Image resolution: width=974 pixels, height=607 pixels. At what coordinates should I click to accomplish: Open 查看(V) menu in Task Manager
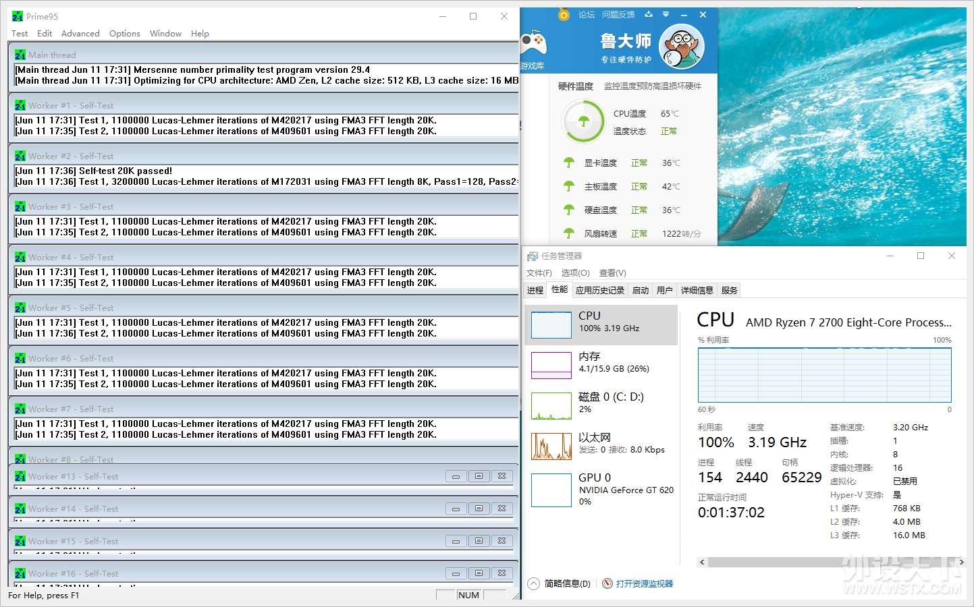point(613,272)
